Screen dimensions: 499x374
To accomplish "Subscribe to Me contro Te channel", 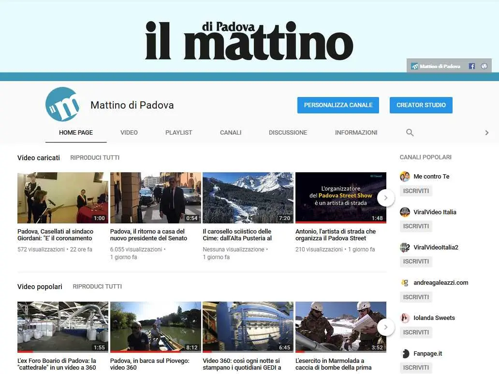I will (416, 191).
